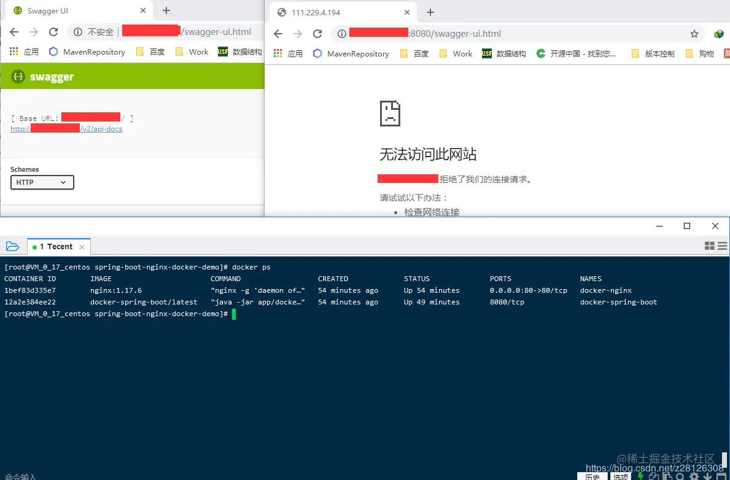The width and height of the screenshot is (730, 480).
Task: View site information for the 8080 address
Action: (x=342, y=34)
